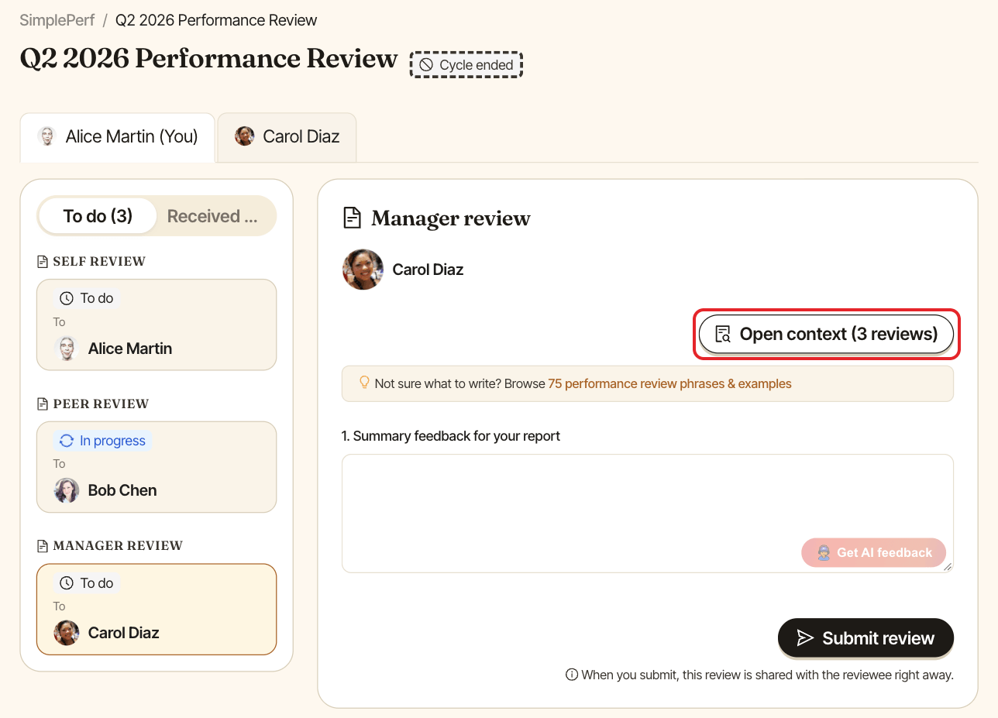Viewport: 998px width, 718px height.
Task: Click the "1. Summary feedback for your report" label
Action: click(451, 436)
